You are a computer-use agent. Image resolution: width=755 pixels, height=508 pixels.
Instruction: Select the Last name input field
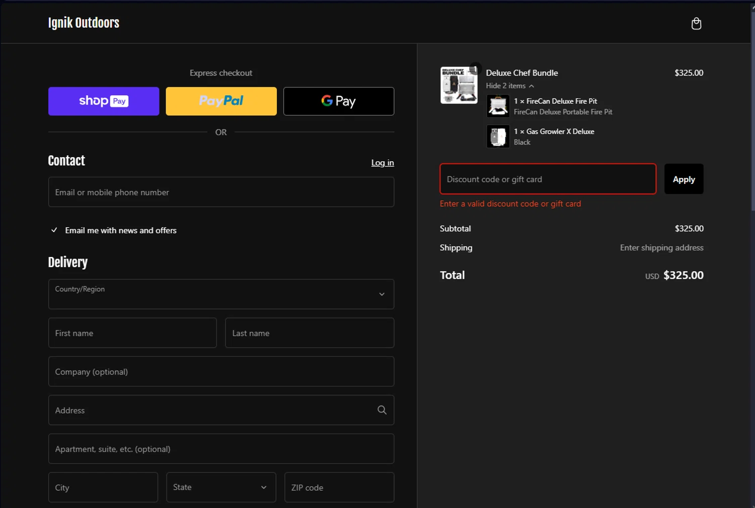pos(309,333)
